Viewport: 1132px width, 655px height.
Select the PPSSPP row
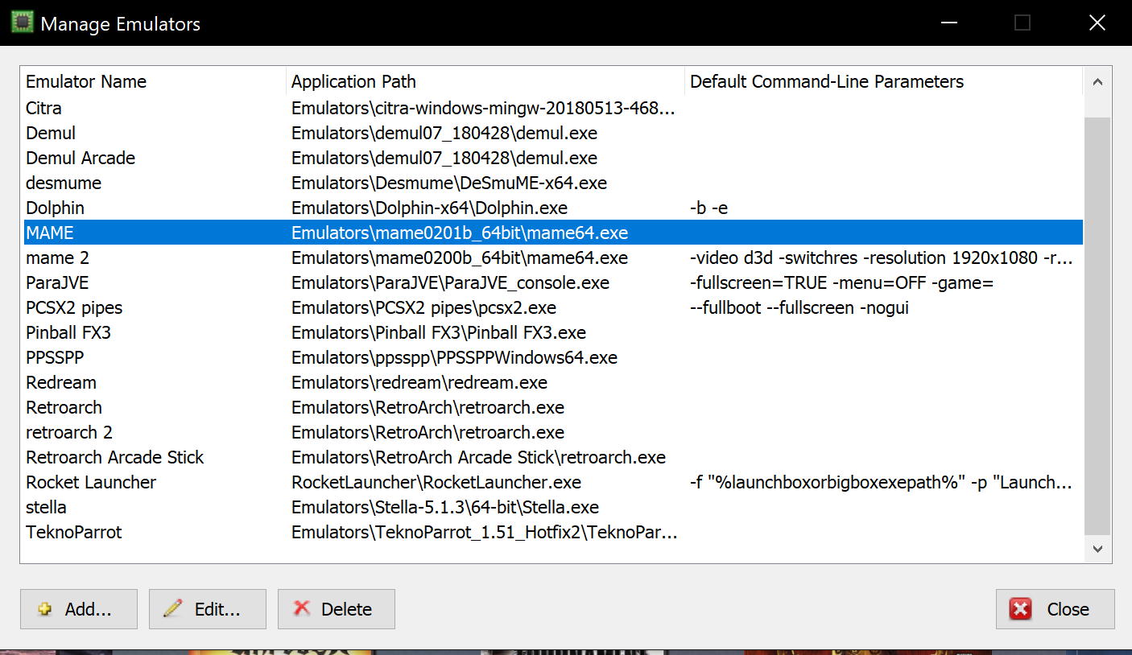pyautogui.click(x=553, y=357)
